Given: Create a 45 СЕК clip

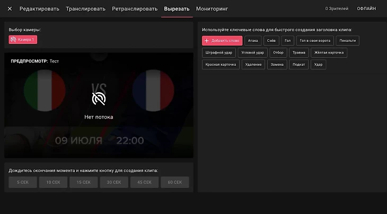Looking at the screenshot, I should click(144, 182).
